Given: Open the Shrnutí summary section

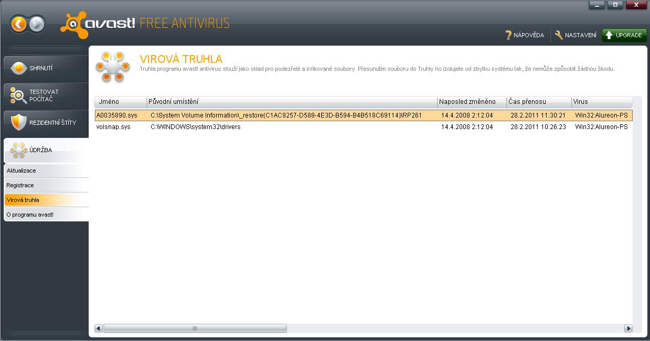Looking at the screenshot, I should click(x=46, y=68).
